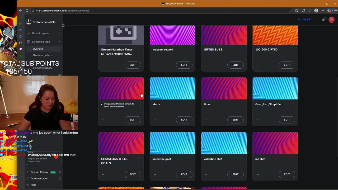This screenshot has height=190, width=338.
Task: Collapse the sidebar with the panel toggle icon
Action: 63,26
